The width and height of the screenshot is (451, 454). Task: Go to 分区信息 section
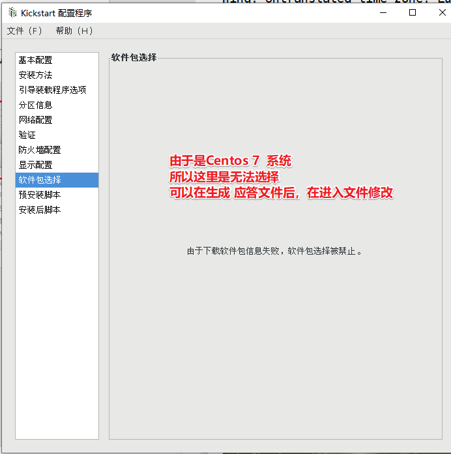[57, 105]
